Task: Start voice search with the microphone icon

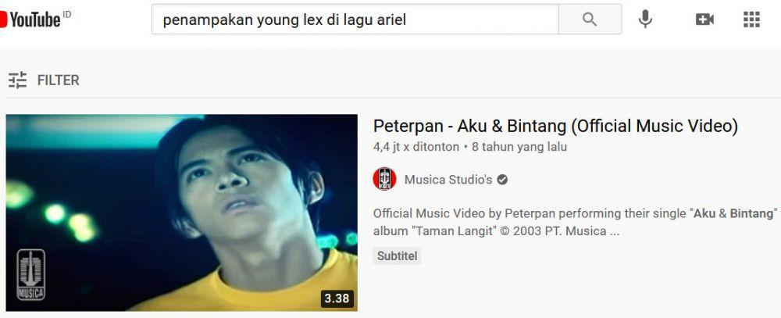Action: pyautogui.click(x=646, y=20)
